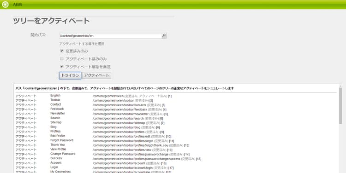
Task: Click path ending toolbar/newsletter [5]
Action: 130,114
